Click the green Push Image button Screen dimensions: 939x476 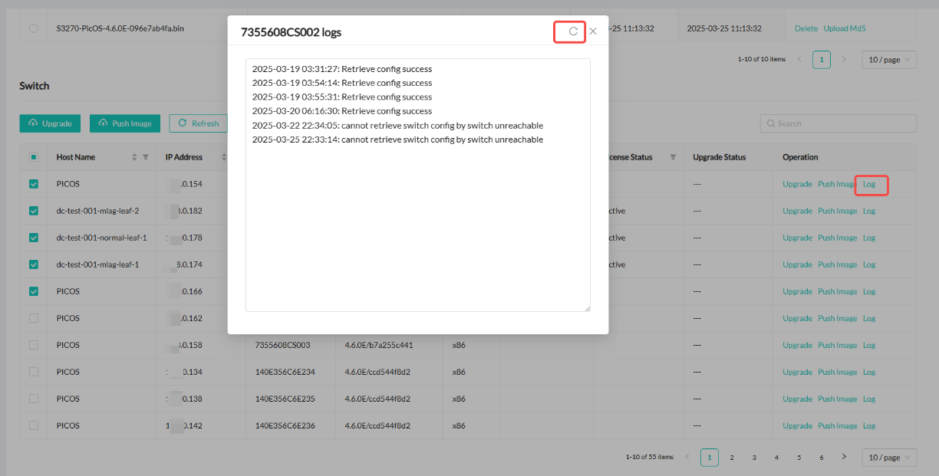click(x=125, y=123)
